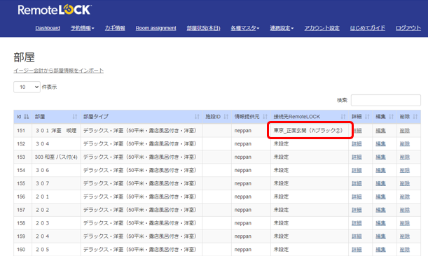Focus the 検索 search field

tap(386, 100)
